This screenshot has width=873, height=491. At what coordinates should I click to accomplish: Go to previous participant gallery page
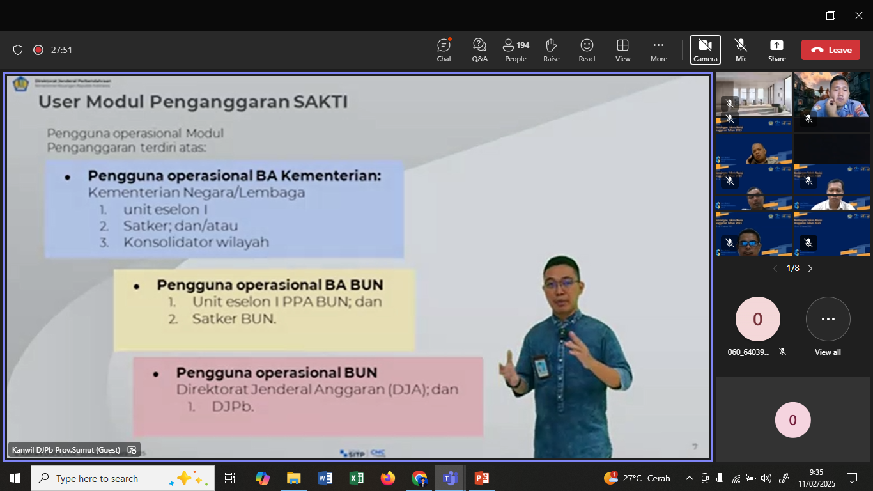click(x=775, y=269)
